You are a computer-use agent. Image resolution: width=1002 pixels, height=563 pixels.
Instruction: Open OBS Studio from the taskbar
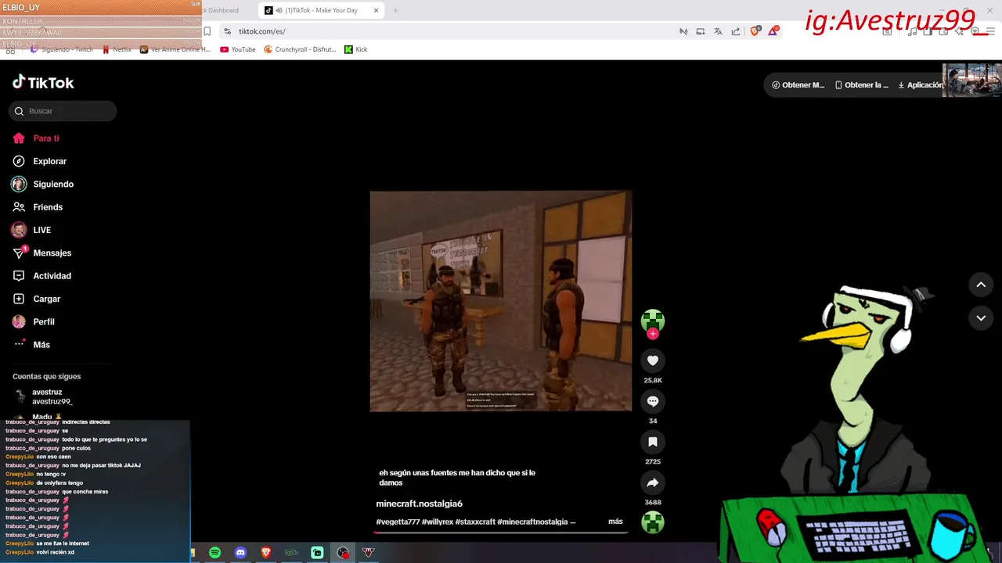click(343, 553)
